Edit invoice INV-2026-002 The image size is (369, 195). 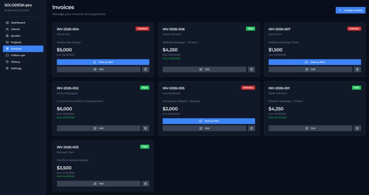pos(98,128)
